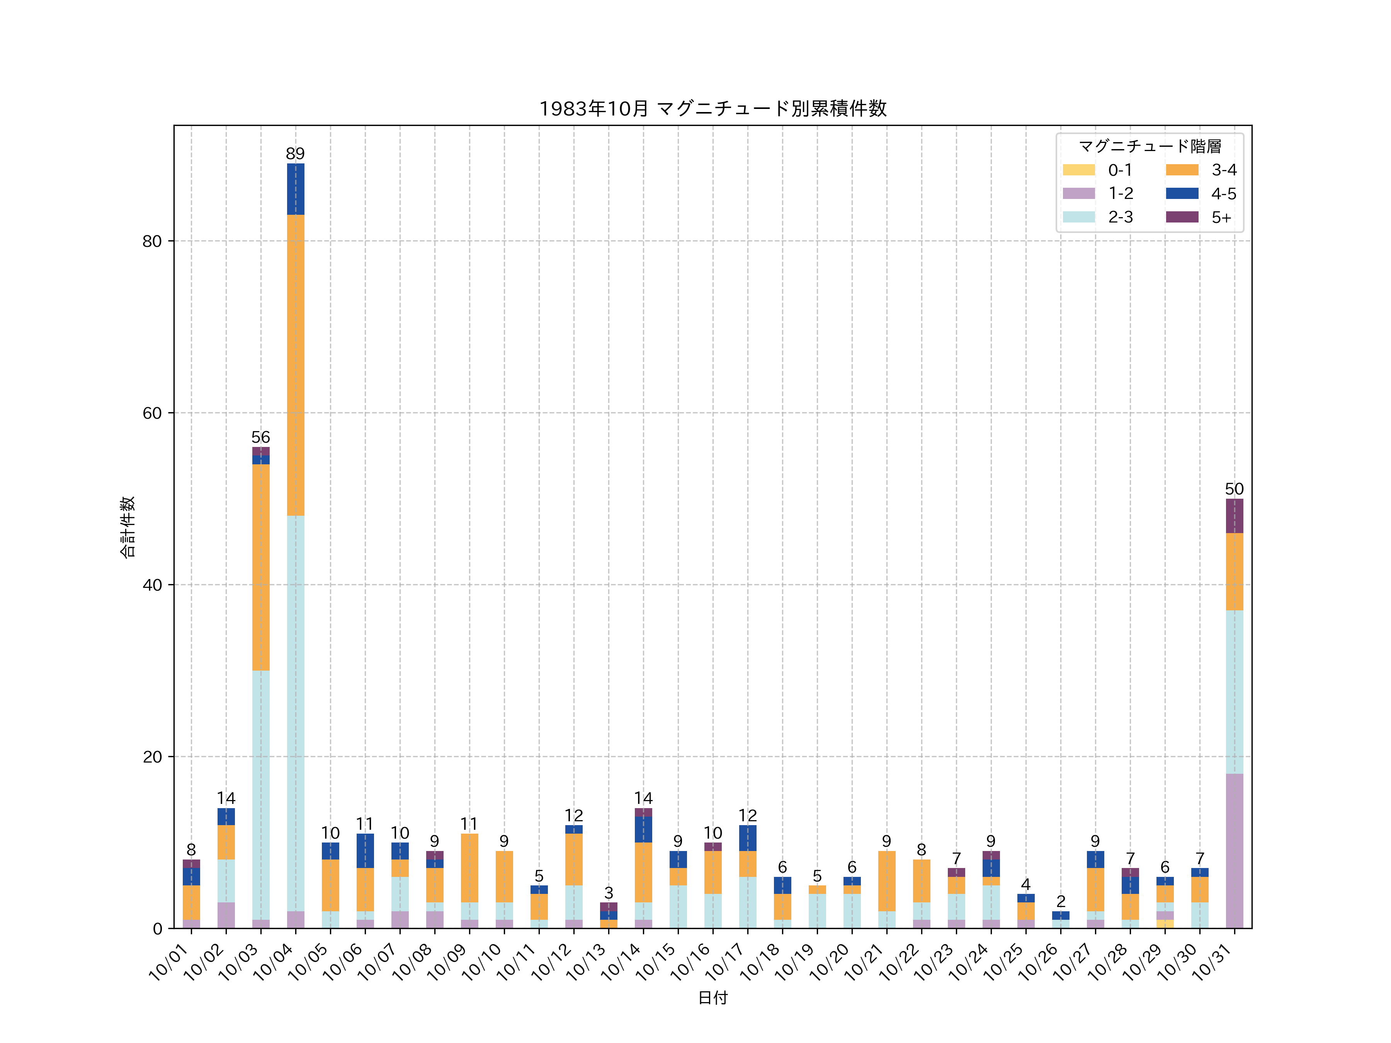Click the chart title text 1983年10月
This screenshot has width=1391, height=1043.
pyautogui.click(x=593, y=109)
